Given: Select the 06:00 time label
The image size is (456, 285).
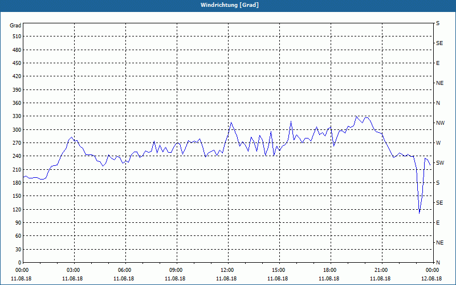Looking at the screenshot, I should (x=125, y=270).
